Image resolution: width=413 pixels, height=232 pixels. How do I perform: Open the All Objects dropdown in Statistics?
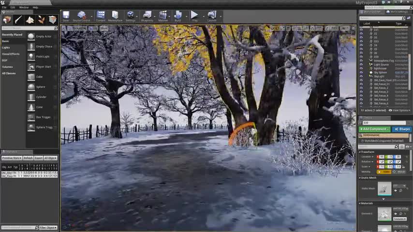click(x=50, y=158)
